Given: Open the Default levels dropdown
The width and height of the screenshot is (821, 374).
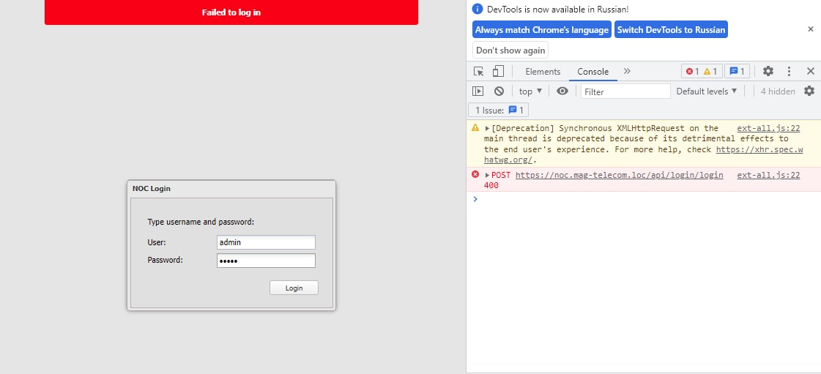Looking at the screenshot, I should [x=706, y=91].
